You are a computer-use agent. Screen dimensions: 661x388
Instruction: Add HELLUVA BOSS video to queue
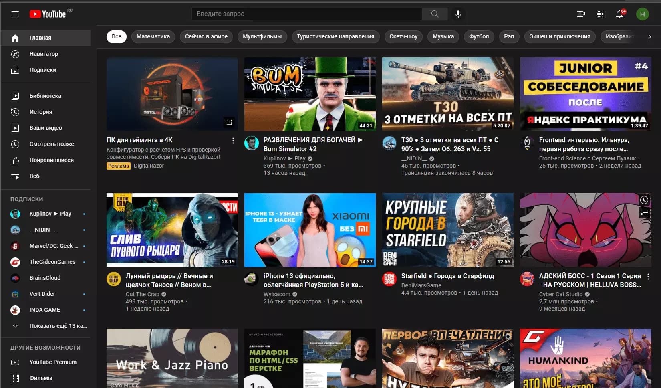point(644,213)
